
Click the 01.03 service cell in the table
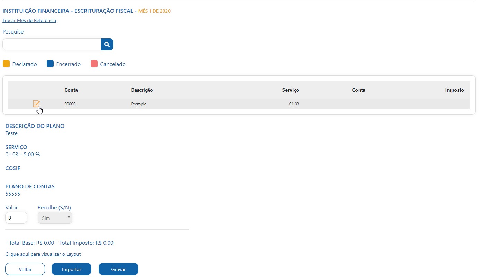point(294,104)
